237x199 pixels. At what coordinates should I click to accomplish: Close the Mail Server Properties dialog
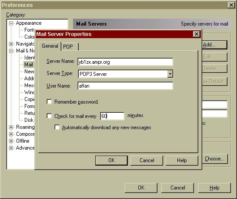(x=197, y=34)
